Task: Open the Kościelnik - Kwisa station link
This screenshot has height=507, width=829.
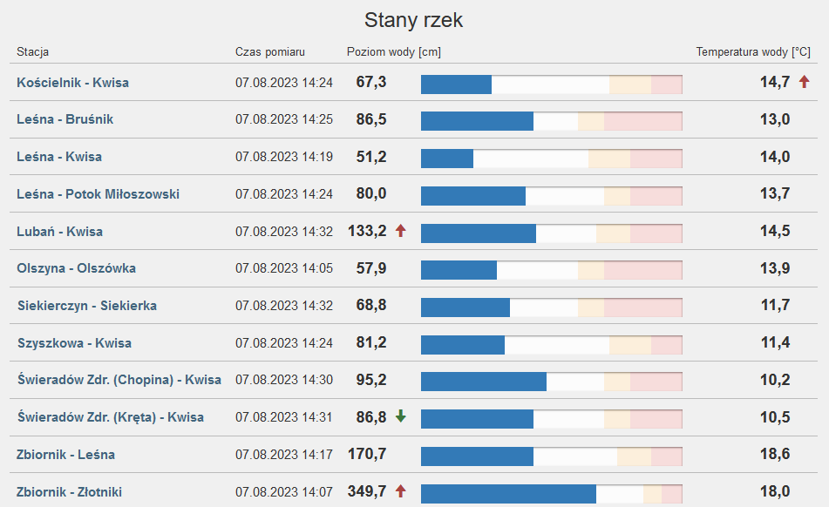Action: click(x=72, y=83)
